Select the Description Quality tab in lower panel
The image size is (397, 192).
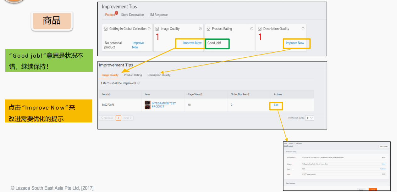(159, 75)
